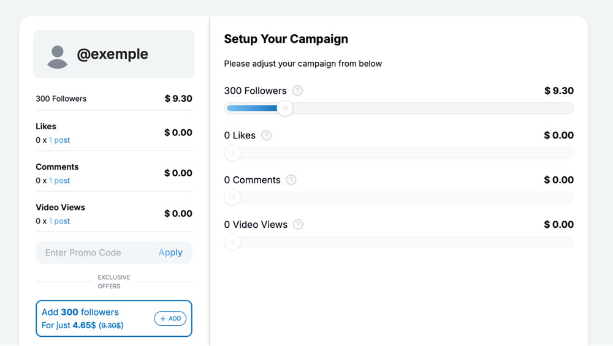The image size is (613, 346).
Task: Click the $ 9.30 Followers price in the sidebar
Action: [x=178, y=98]
